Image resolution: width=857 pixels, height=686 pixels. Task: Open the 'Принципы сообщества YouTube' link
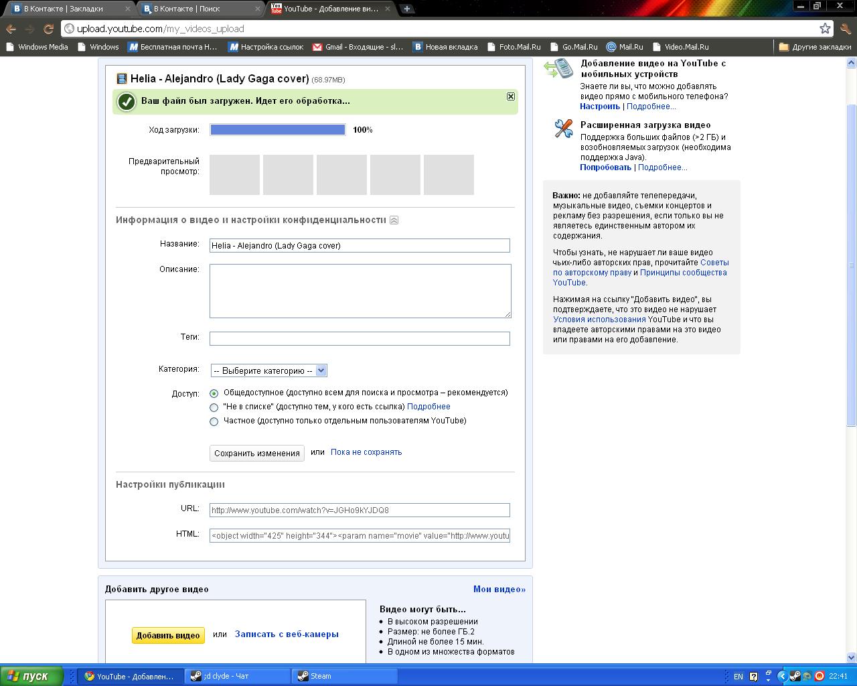pos(639,277)
